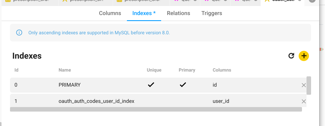Go to the Triggers tab
325x126 pixels.
coord(212,13)
